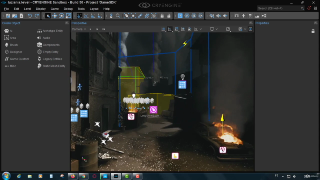
Task: Open the Perspective panel options menu
Action: (251, 23)
